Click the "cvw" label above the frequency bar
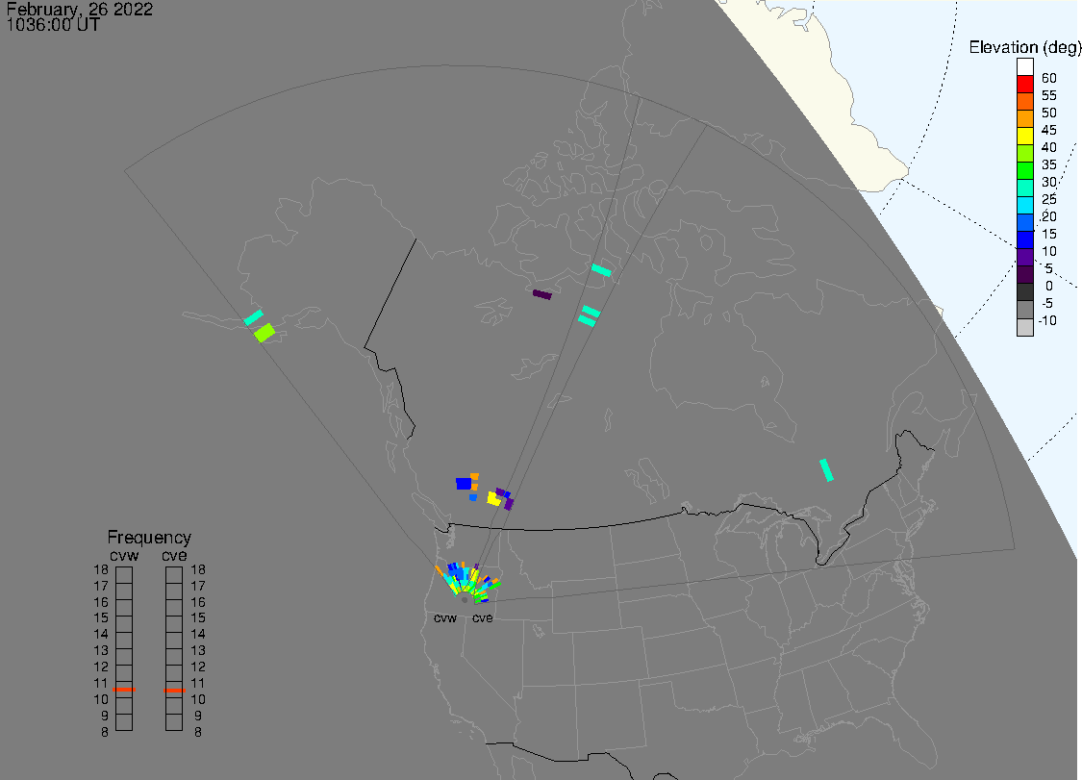This screenshot has width=1082, height=780. point(124,555)
